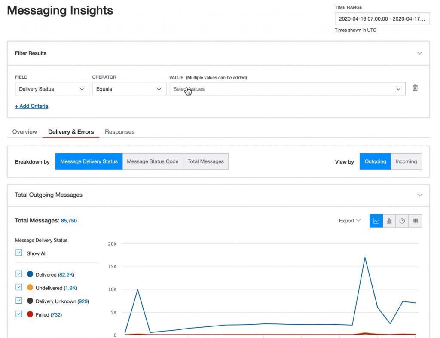Collapse the Filter Results panel
The width and height of the screenshot is (440, 338).
click(x=420, y=53)
